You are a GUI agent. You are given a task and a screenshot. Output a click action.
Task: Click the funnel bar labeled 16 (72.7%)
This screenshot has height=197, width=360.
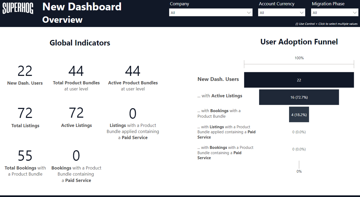(299, 97)
